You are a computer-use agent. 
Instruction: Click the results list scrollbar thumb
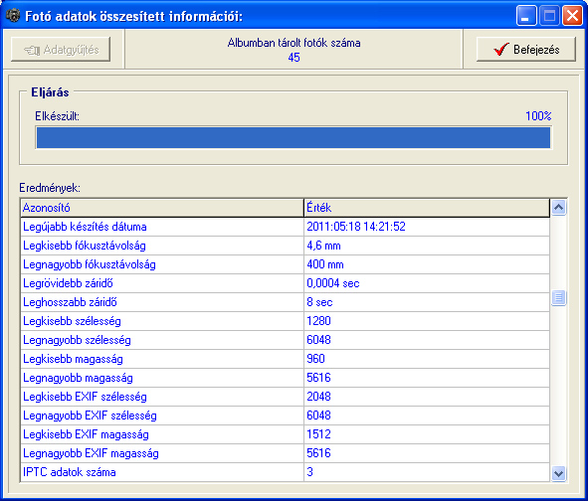(x=558, y=298)
